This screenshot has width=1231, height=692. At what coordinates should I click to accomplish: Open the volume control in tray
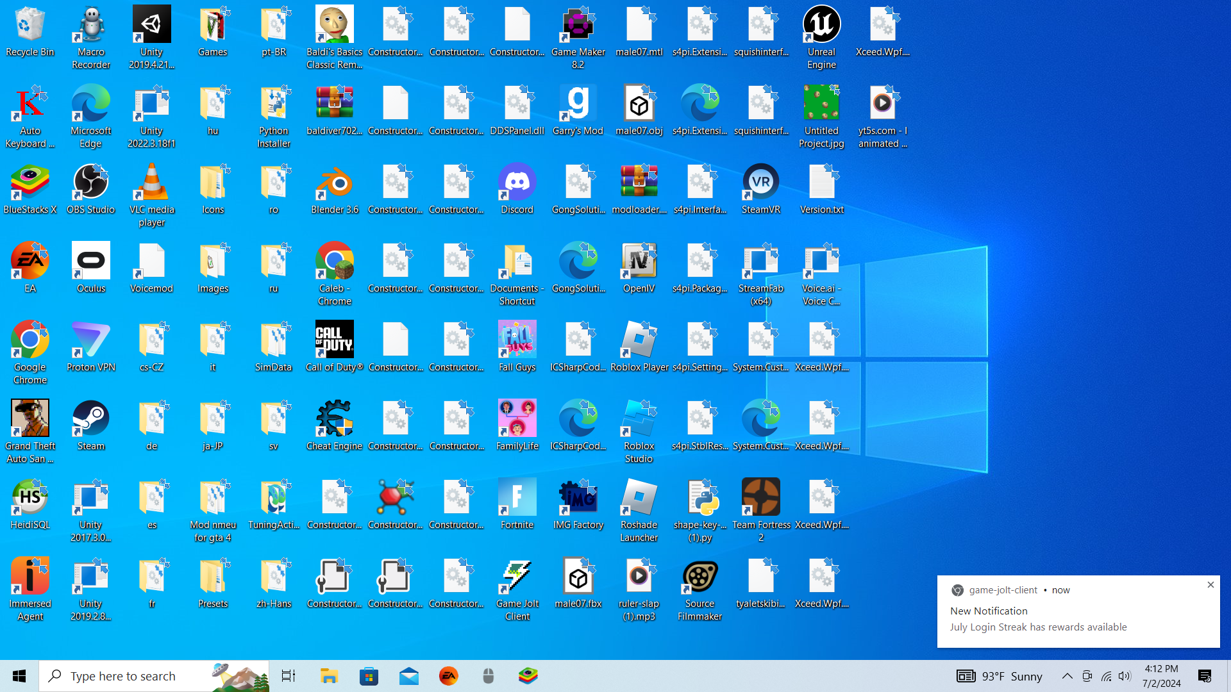[1125, 676]
